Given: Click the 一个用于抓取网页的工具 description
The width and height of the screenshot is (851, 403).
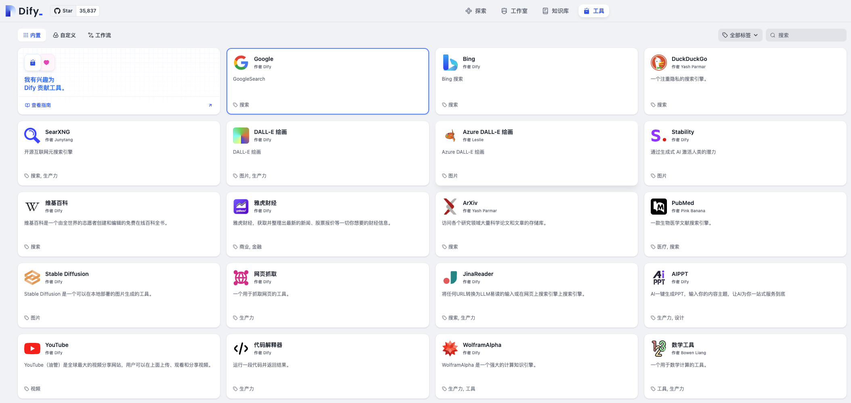Looking at the screenshot, I should (x=261, y=294).
